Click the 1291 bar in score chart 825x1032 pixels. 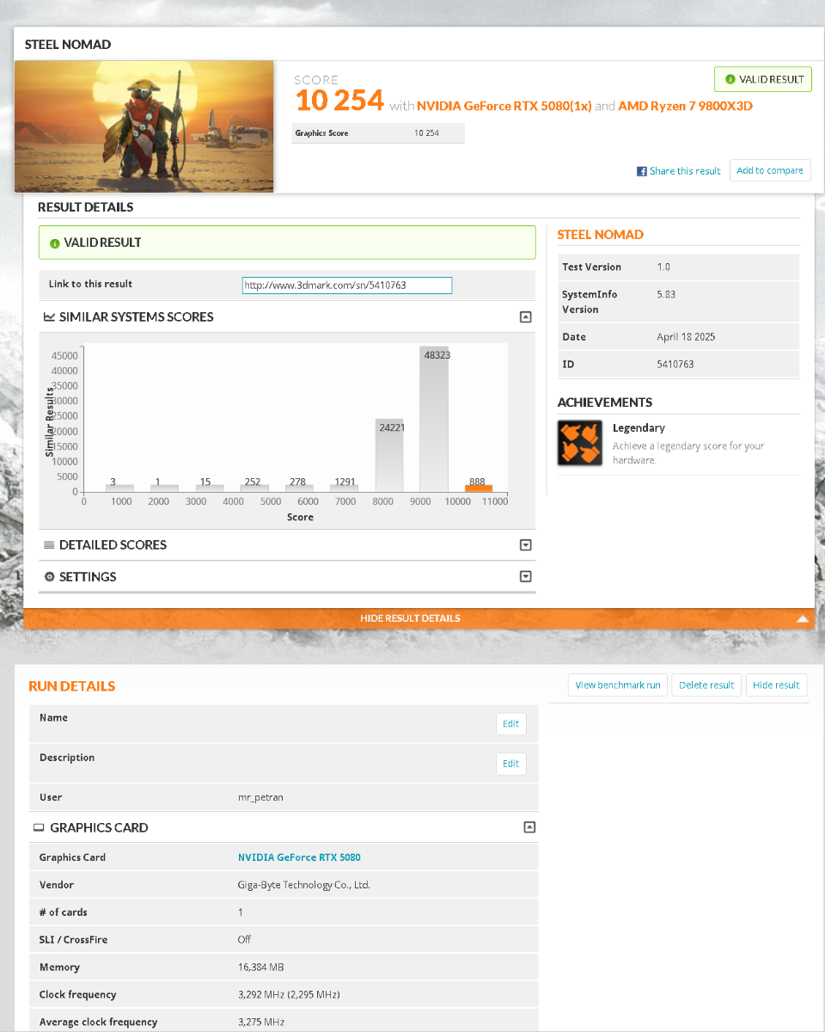point(345,488)
